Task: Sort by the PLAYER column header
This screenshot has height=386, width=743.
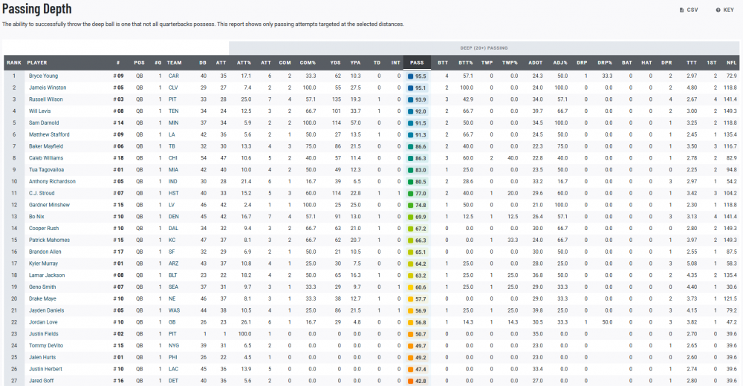Action: (37, 63)
